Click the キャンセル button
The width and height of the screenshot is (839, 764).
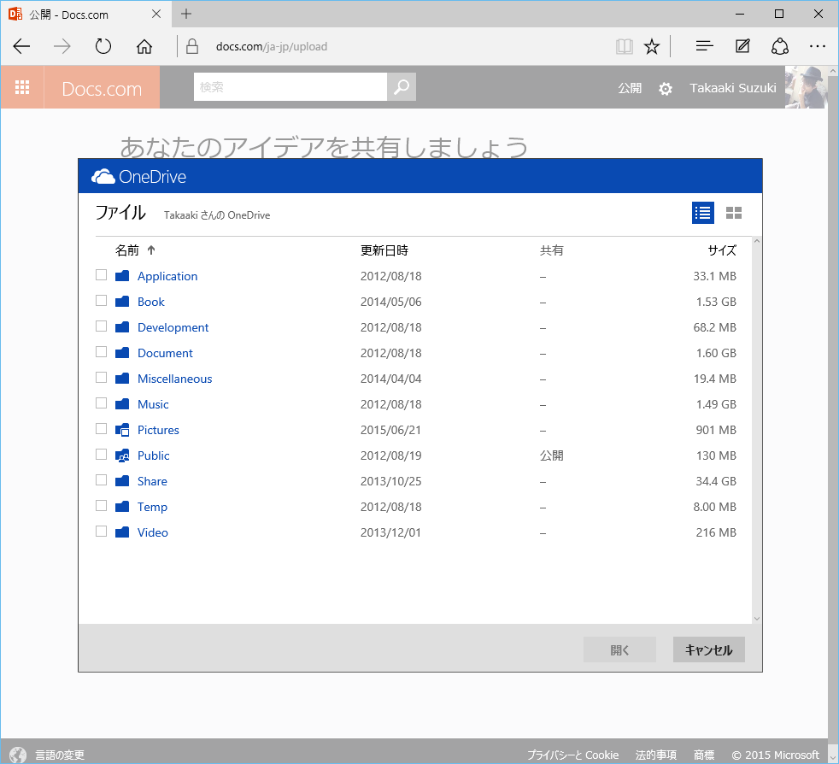pos(708,649)
